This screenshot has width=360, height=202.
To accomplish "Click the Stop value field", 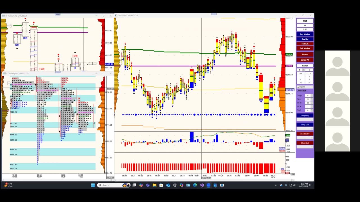I will coord(308,99).
